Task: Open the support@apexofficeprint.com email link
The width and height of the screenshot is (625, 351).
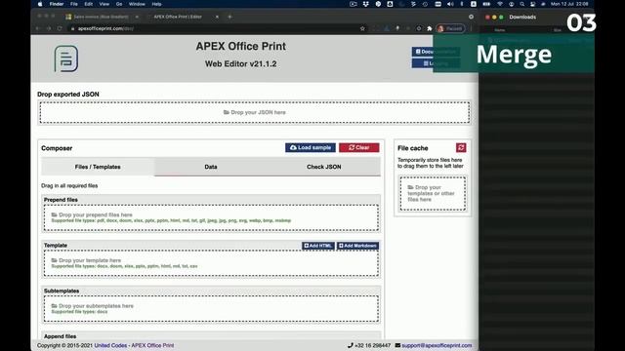Action: 437,345
